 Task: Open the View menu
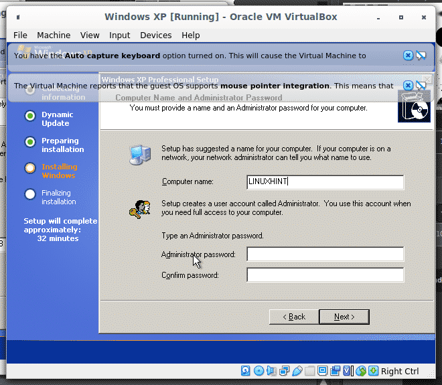click(90, 35)
